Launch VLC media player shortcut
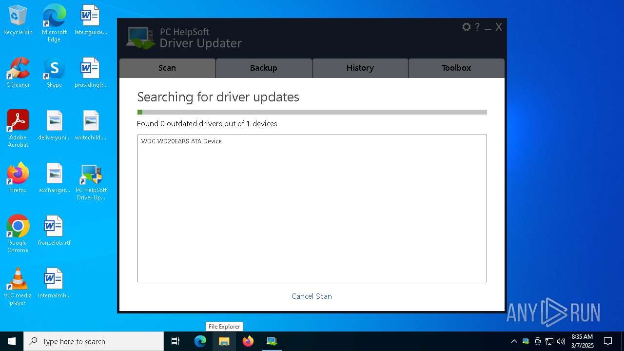This screenshot has height=351, width=624. [x=18, y=287]
